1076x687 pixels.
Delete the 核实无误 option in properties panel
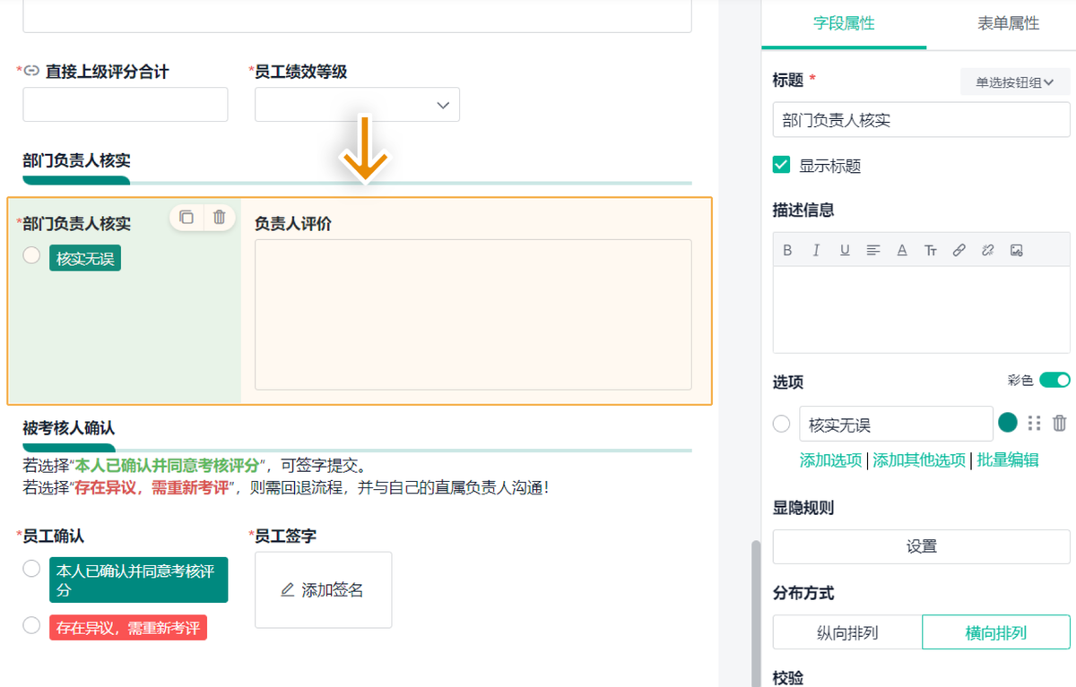coord(1059,424)
